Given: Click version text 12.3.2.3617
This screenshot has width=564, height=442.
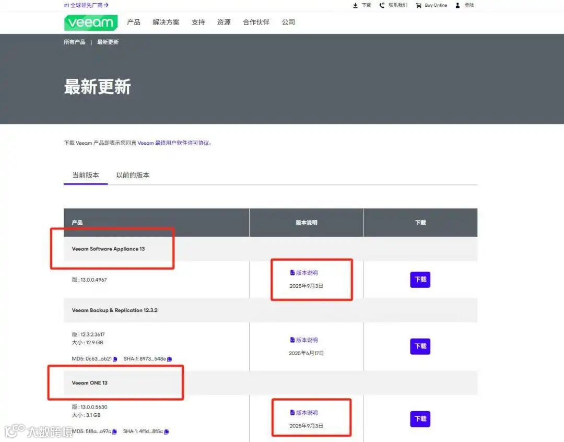Looking at the screenshot, I should [x=92, y=334].
